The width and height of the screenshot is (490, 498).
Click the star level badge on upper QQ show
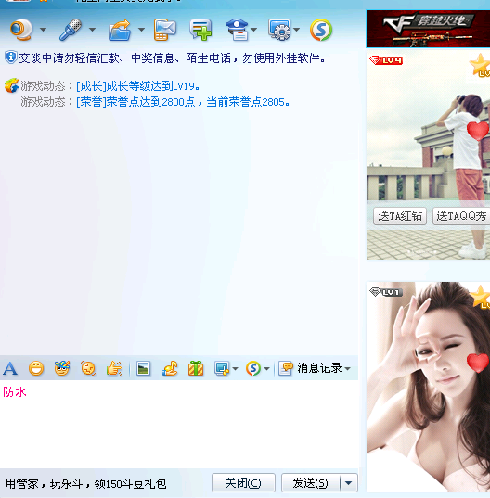pos(480,65)
